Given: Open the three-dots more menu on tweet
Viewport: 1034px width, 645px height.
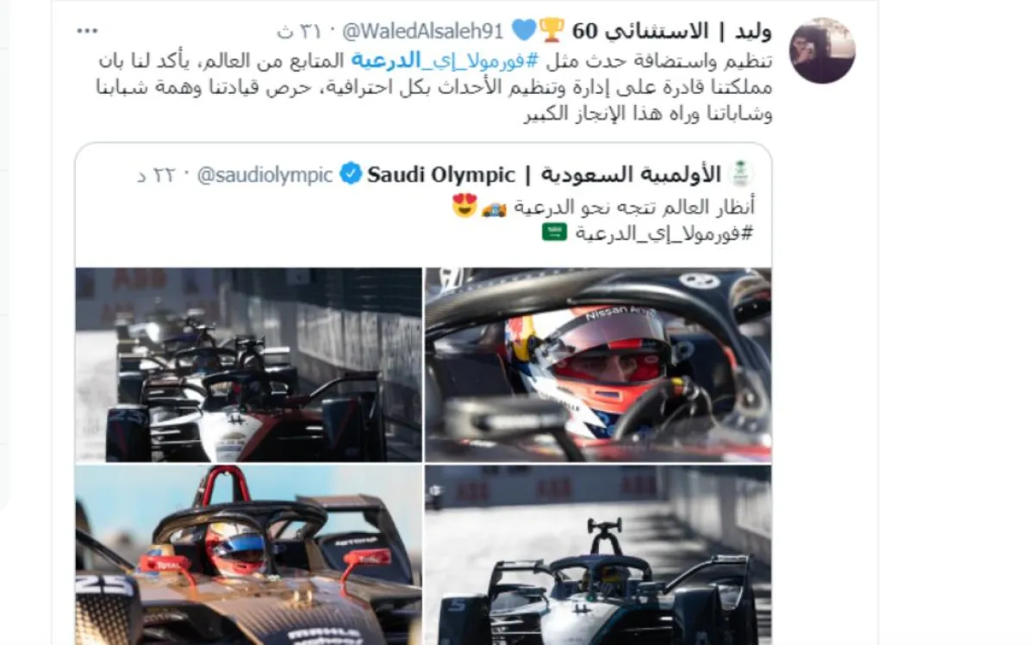Looking at the screenshot, I should pos(87,32).
